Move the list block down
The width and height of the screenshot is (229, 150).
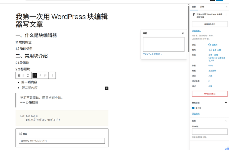28,76
